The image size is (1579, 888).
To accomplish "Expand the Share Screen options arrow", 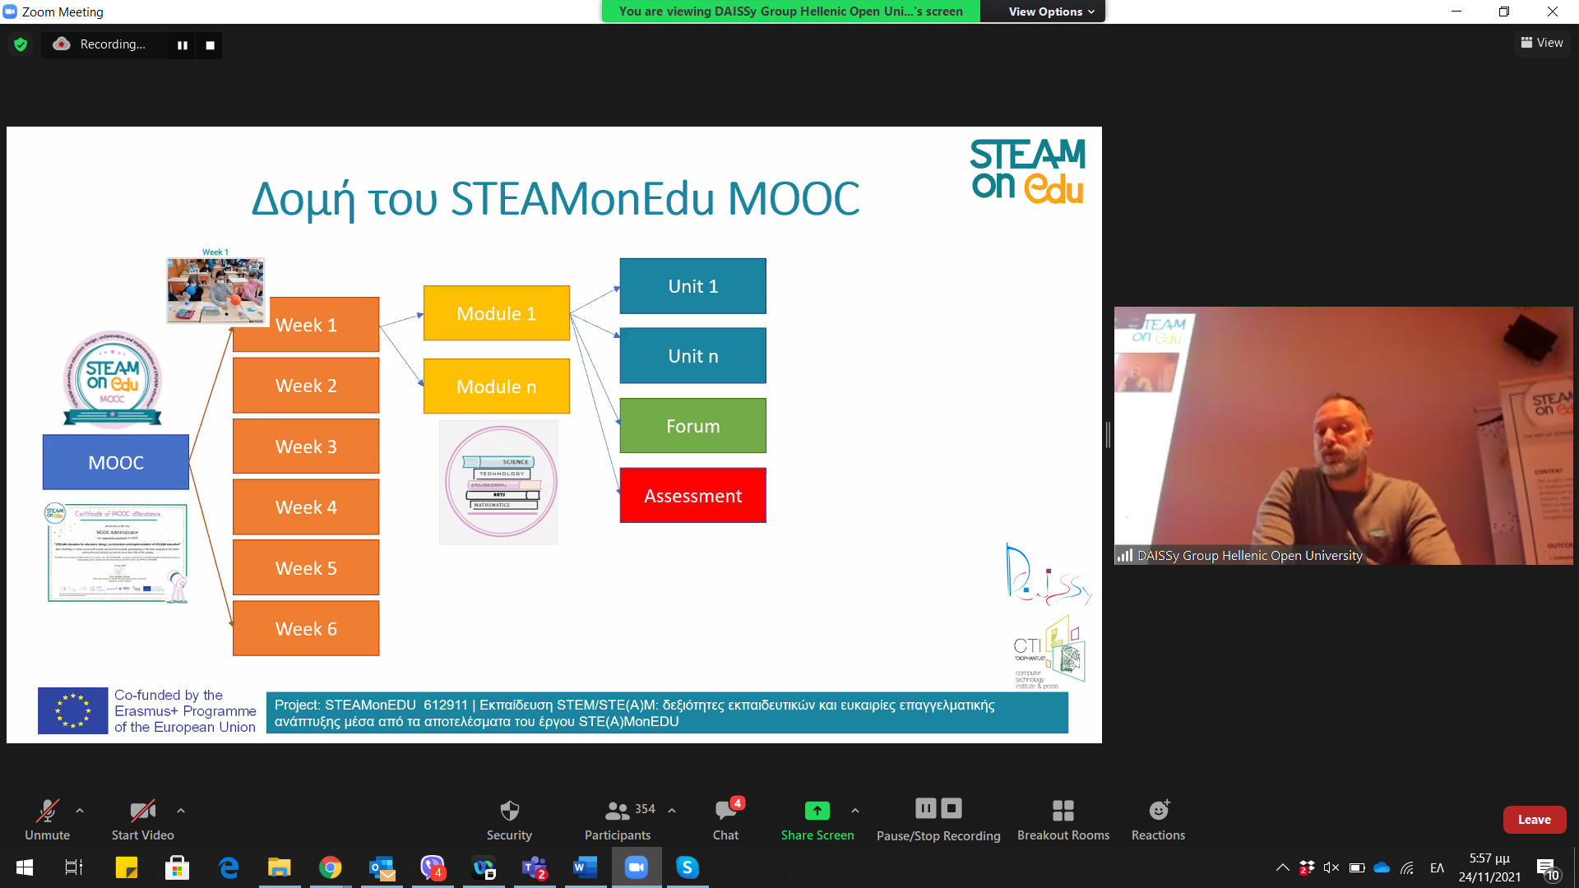I will tap(855, 811).
